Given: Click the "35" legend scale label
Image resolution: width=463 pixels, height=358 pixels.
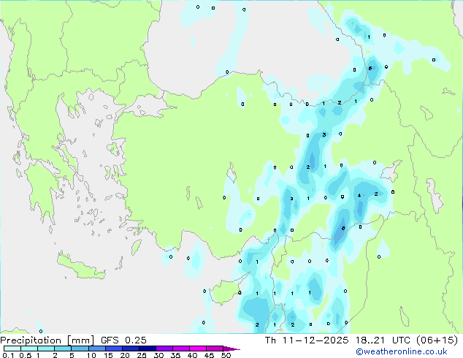Looking at the screenshot, I should (175, 355).
